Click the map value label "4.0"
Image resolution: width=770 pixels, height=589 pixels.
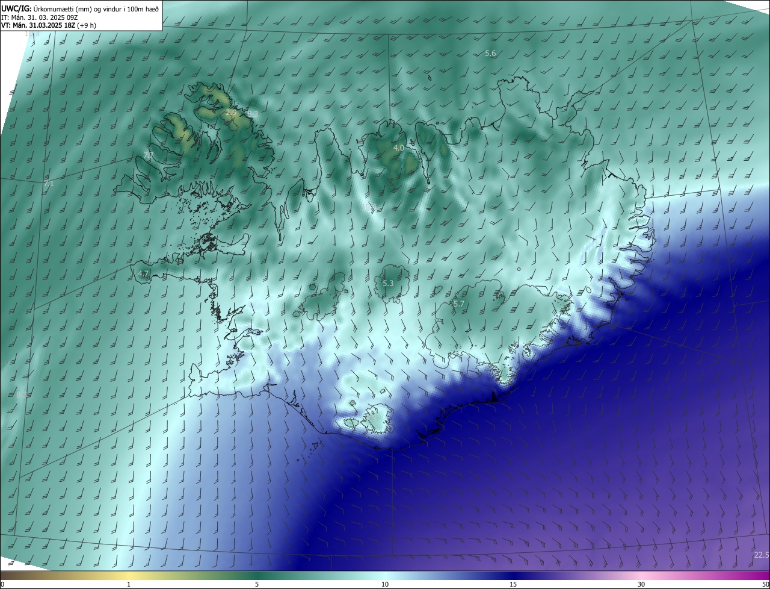[x=398, y=148]
